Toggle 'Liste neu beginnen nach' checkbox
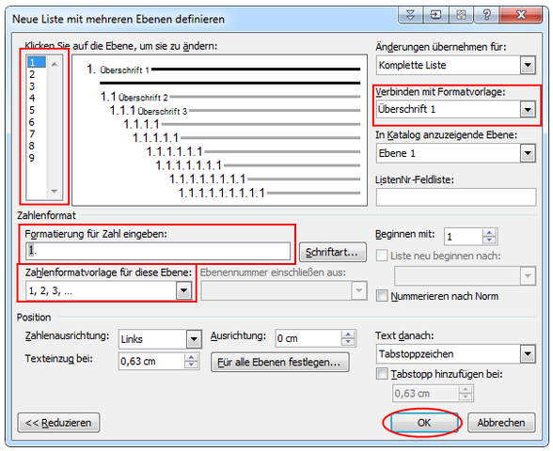553x451 pixels. coord(382,256)
